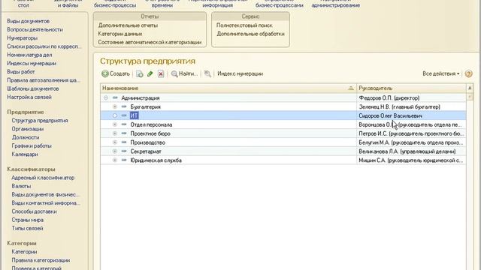Click the row icon of Администрация
The image size is (481, 270).
click(115, 98)
